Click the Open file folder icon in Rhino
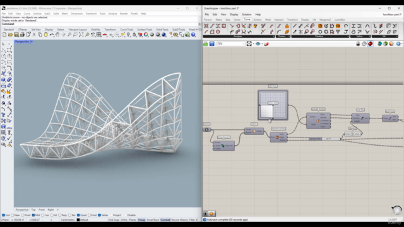 coord(10,35)
